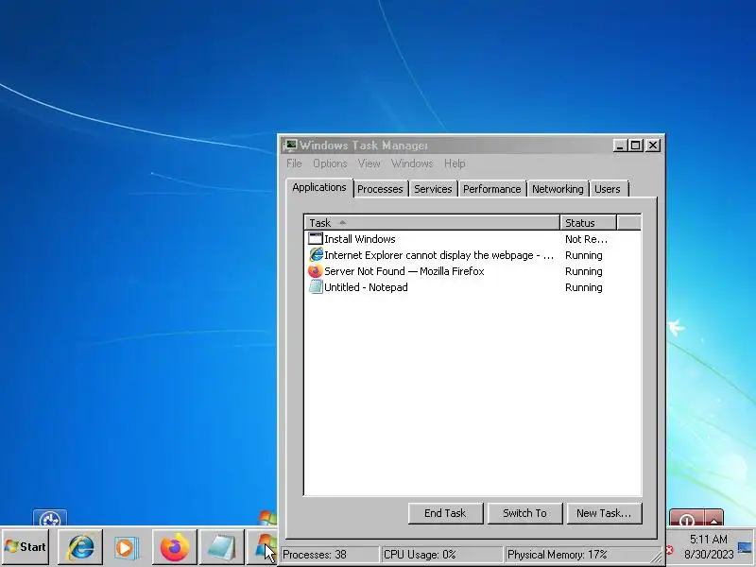Open Firefox from the taskbar

(174, 547)
